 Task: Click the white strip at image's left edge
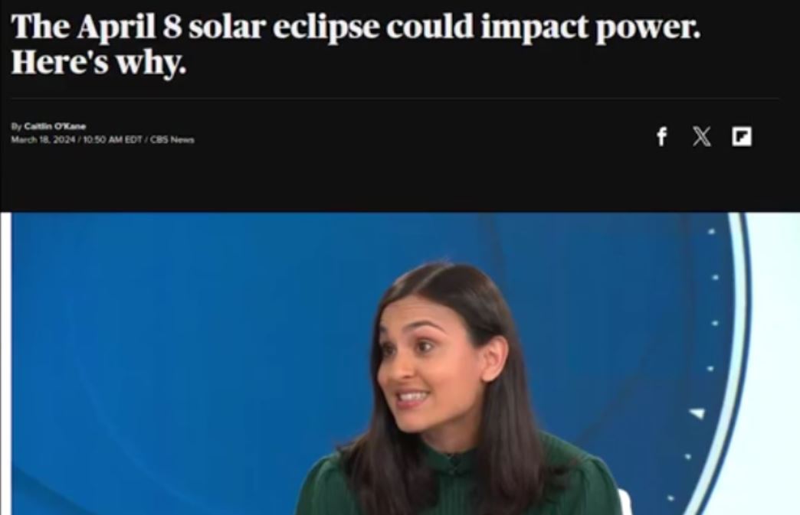pos(5,363)
